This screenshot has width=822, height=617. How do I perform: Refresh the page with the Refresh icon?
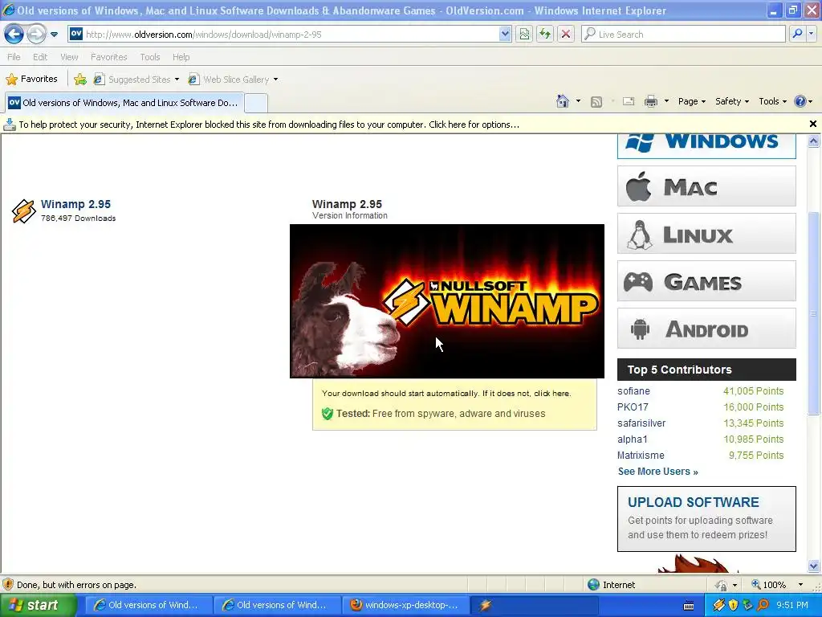point(545,34)
